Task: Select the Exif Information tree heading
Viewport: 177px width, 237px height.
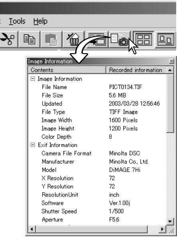Action: 58,145
